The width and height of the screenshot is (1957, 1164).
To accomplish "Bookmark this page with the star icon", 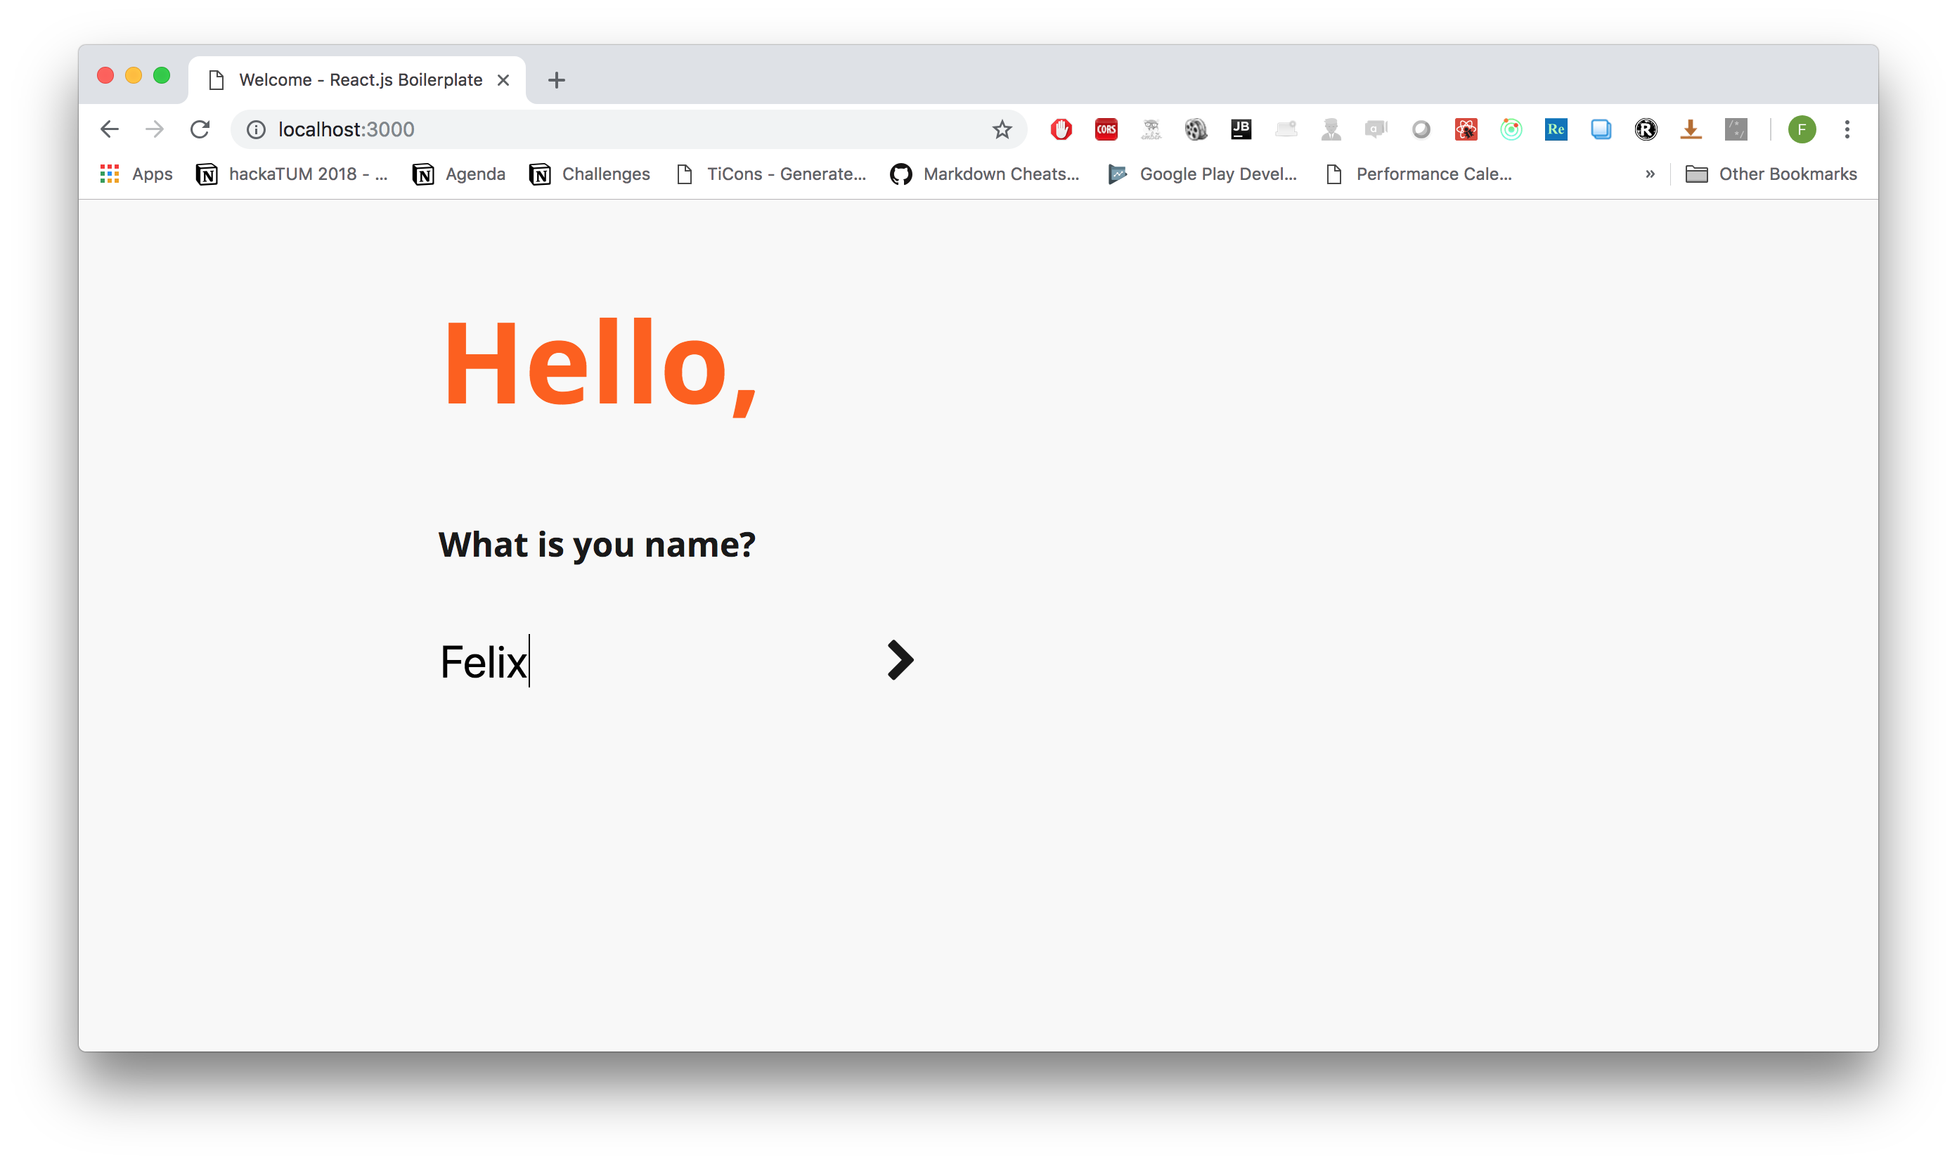I will pos(1002,129).
